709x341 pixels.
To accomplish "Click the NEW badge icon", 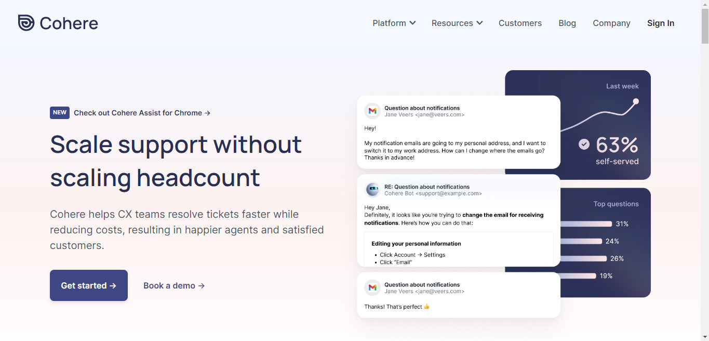I will coord(60,112).
